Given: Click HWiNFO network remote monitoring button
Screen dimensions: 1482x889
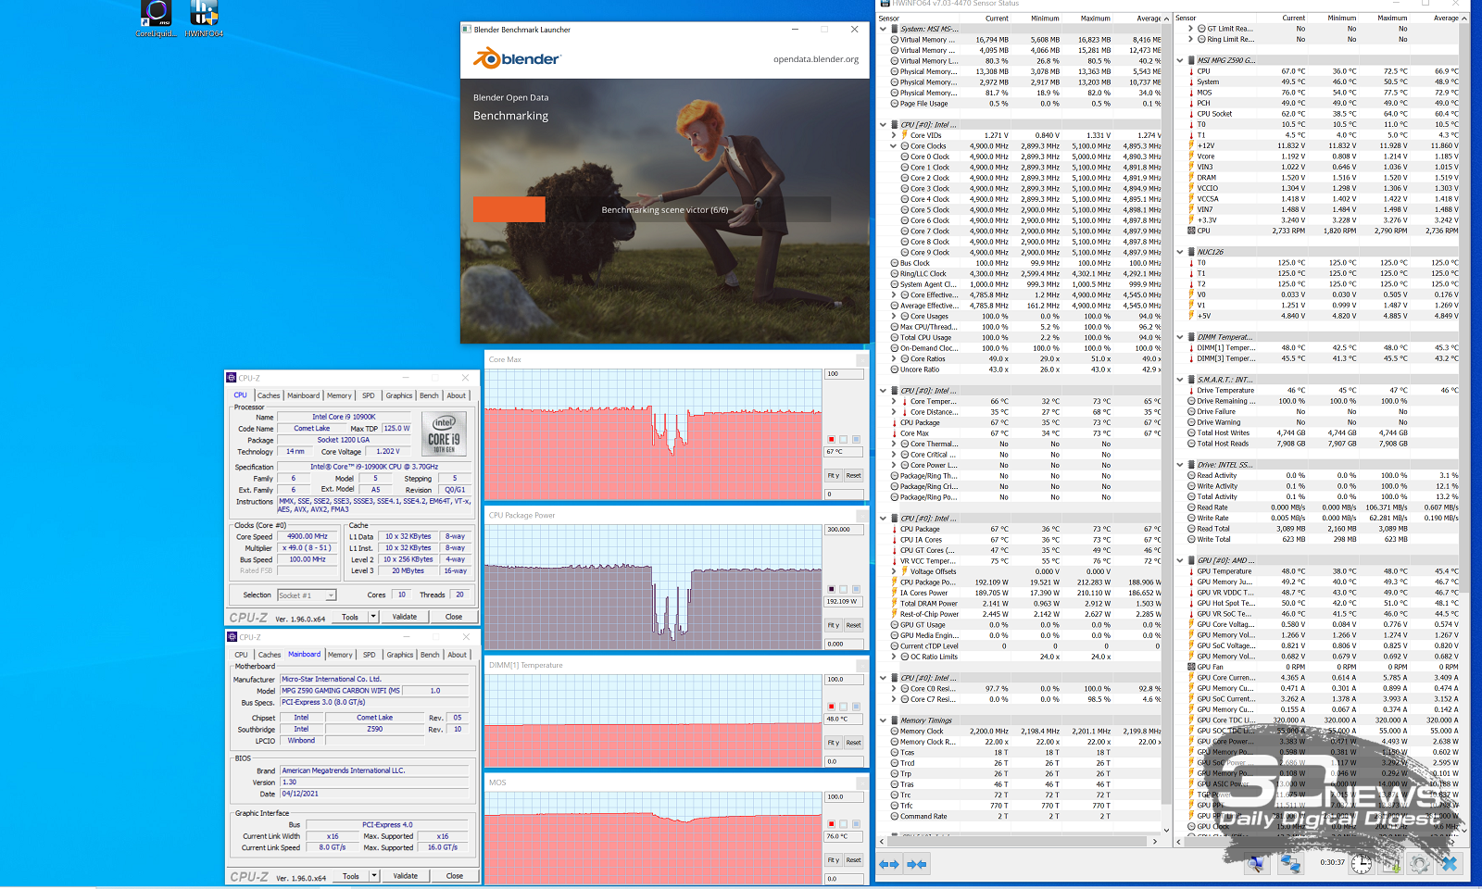Looking at the screenshot, I should [1290, 864].
